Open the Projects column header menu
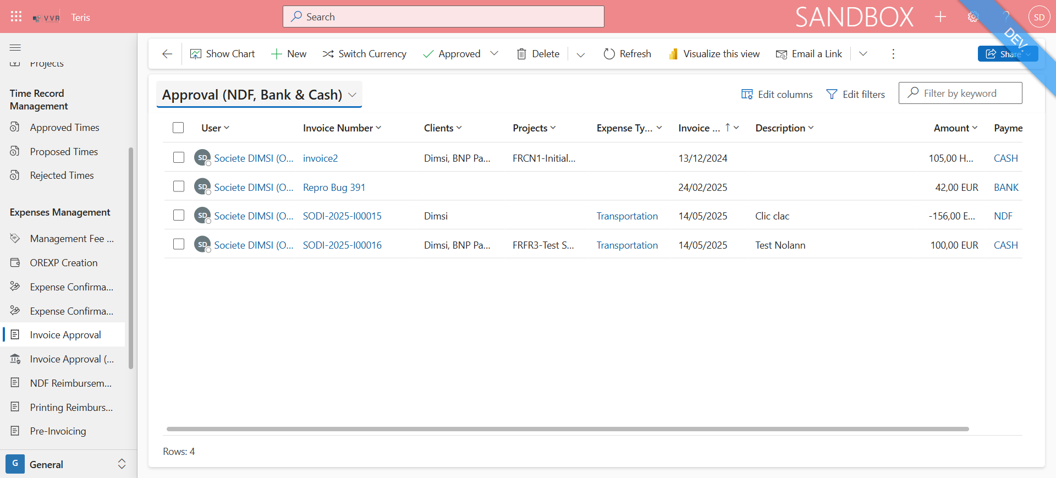The image size is (1056, 478). click(534, 128)
